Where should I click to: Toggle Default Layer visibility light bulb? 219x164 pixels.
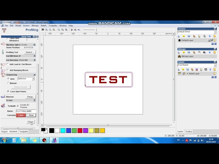[215, 40]
